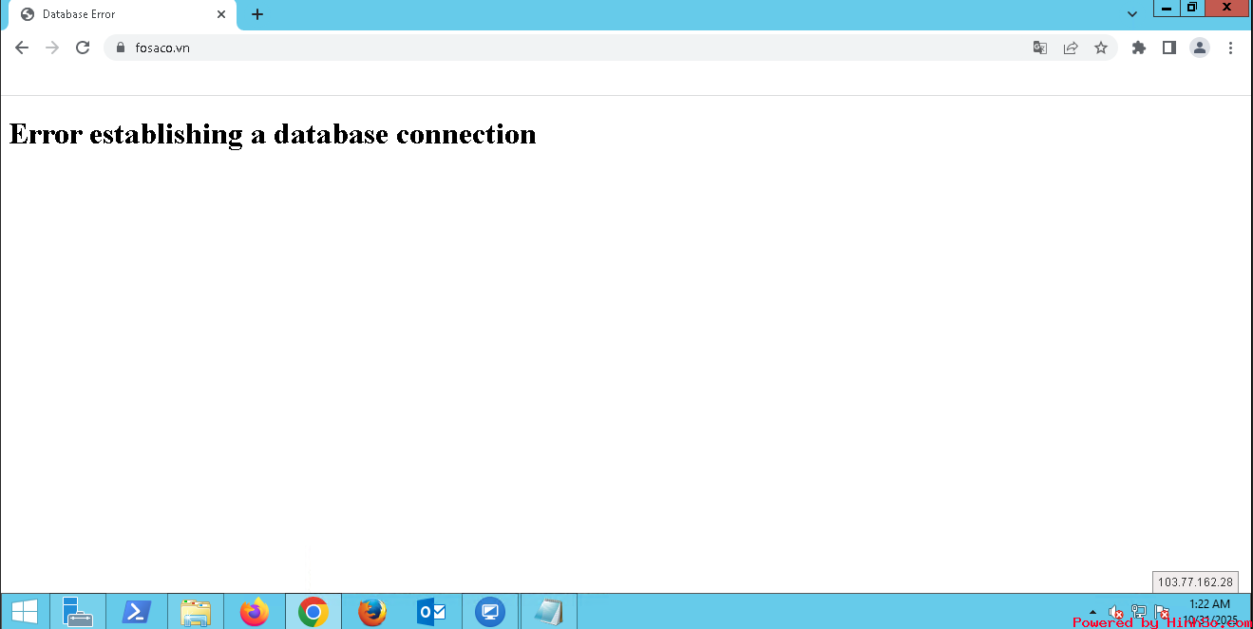The image size is (1253, 629).
Task: Expand the tab search chevron
Action: 1132,14
